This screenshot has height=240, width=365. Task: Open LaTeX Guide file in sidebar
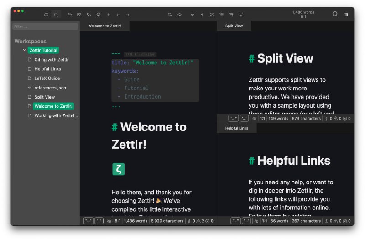(47, 78)
